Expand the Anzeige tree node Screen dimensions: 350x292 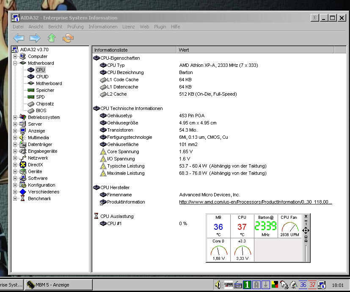(x=15, y=131)
